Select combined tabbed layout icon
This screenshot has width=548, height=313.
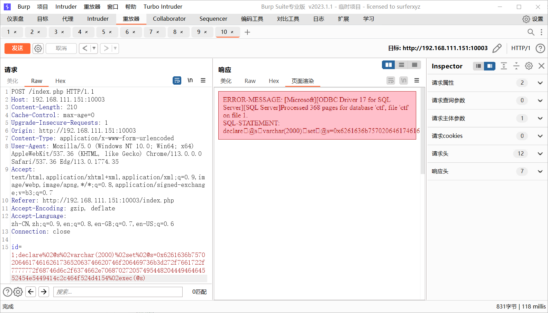414,65
